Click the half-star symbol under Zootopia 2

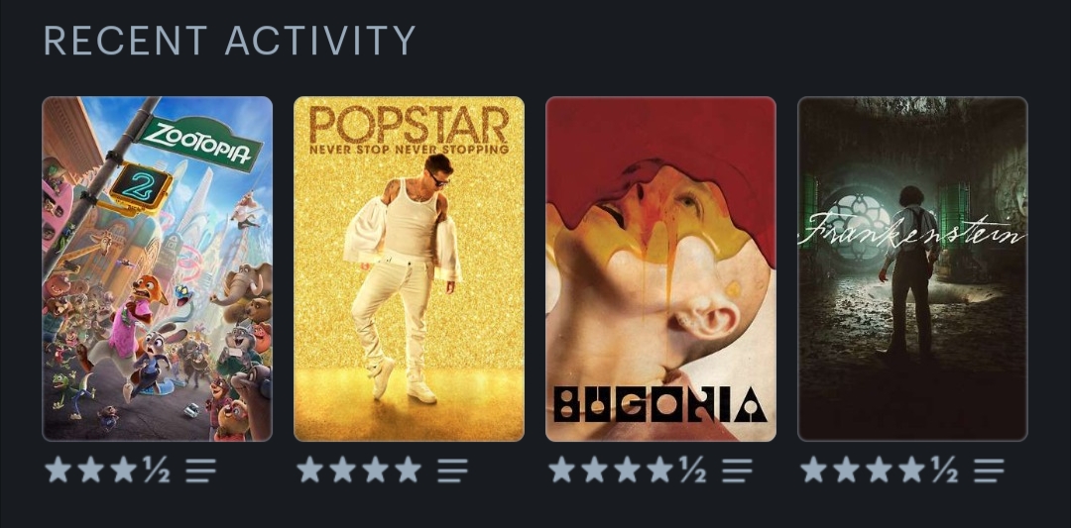[x=157, y=470]
